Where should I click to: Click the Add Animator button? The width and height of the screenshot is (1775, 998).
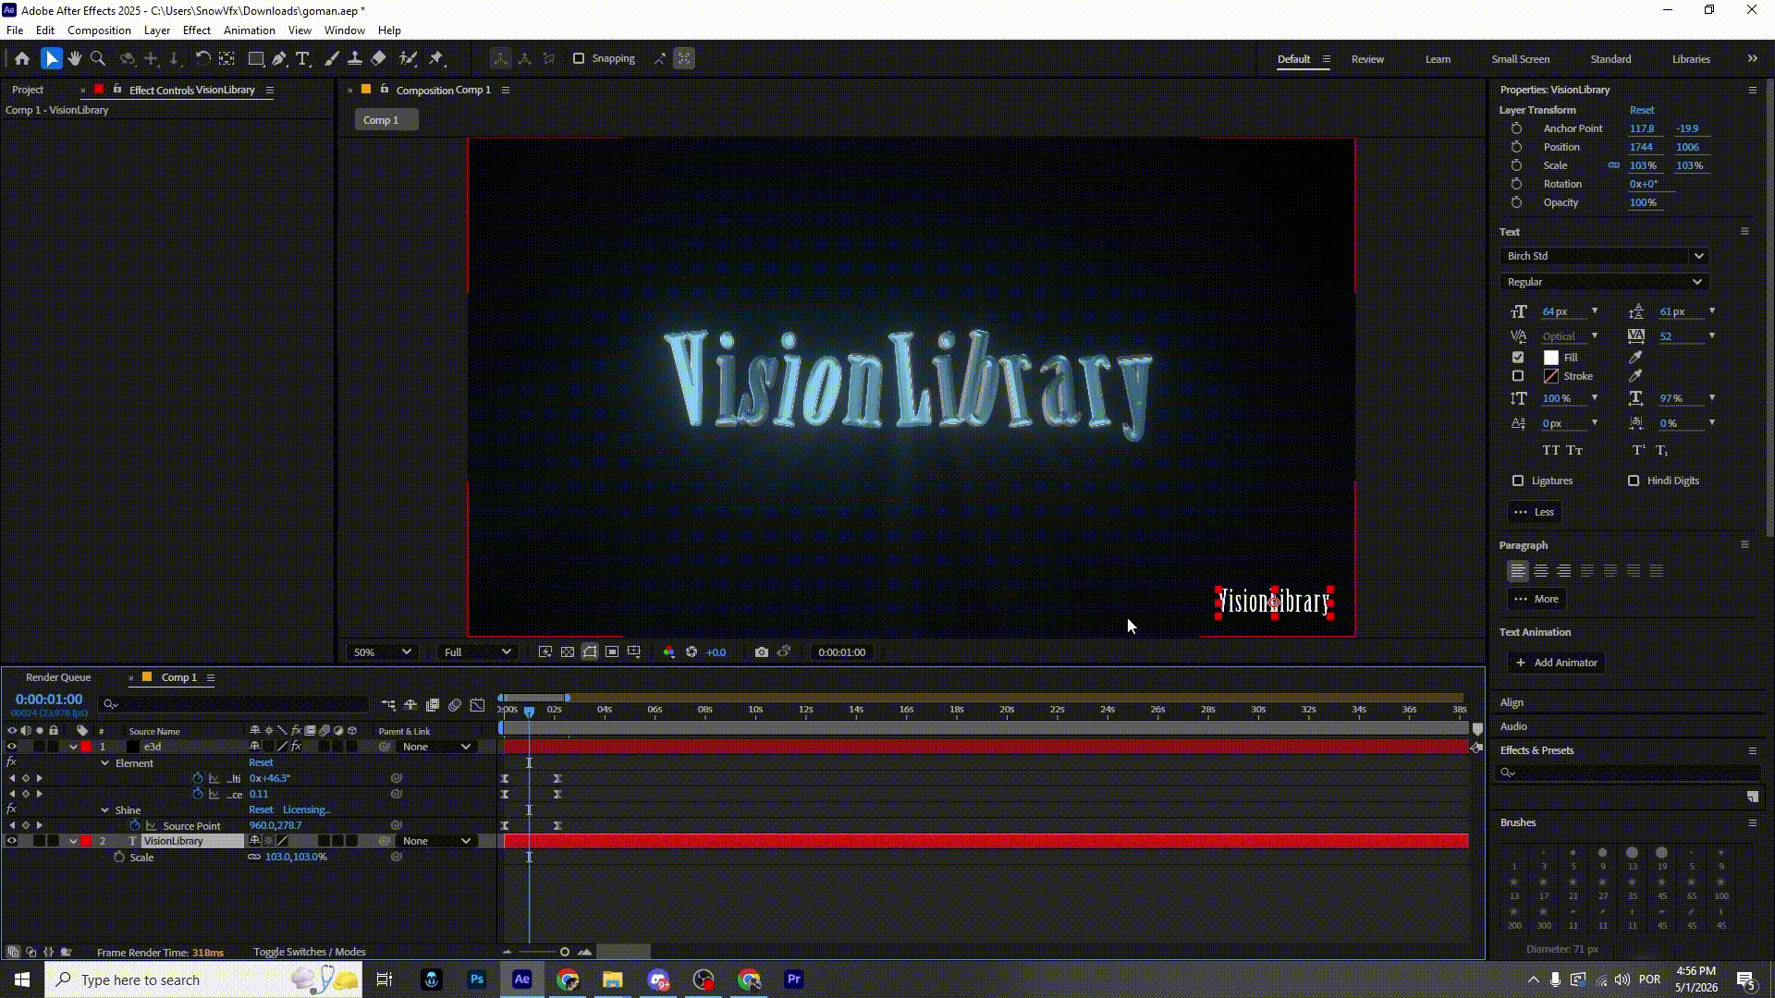pyautogui.click(x=1556, y=663)
